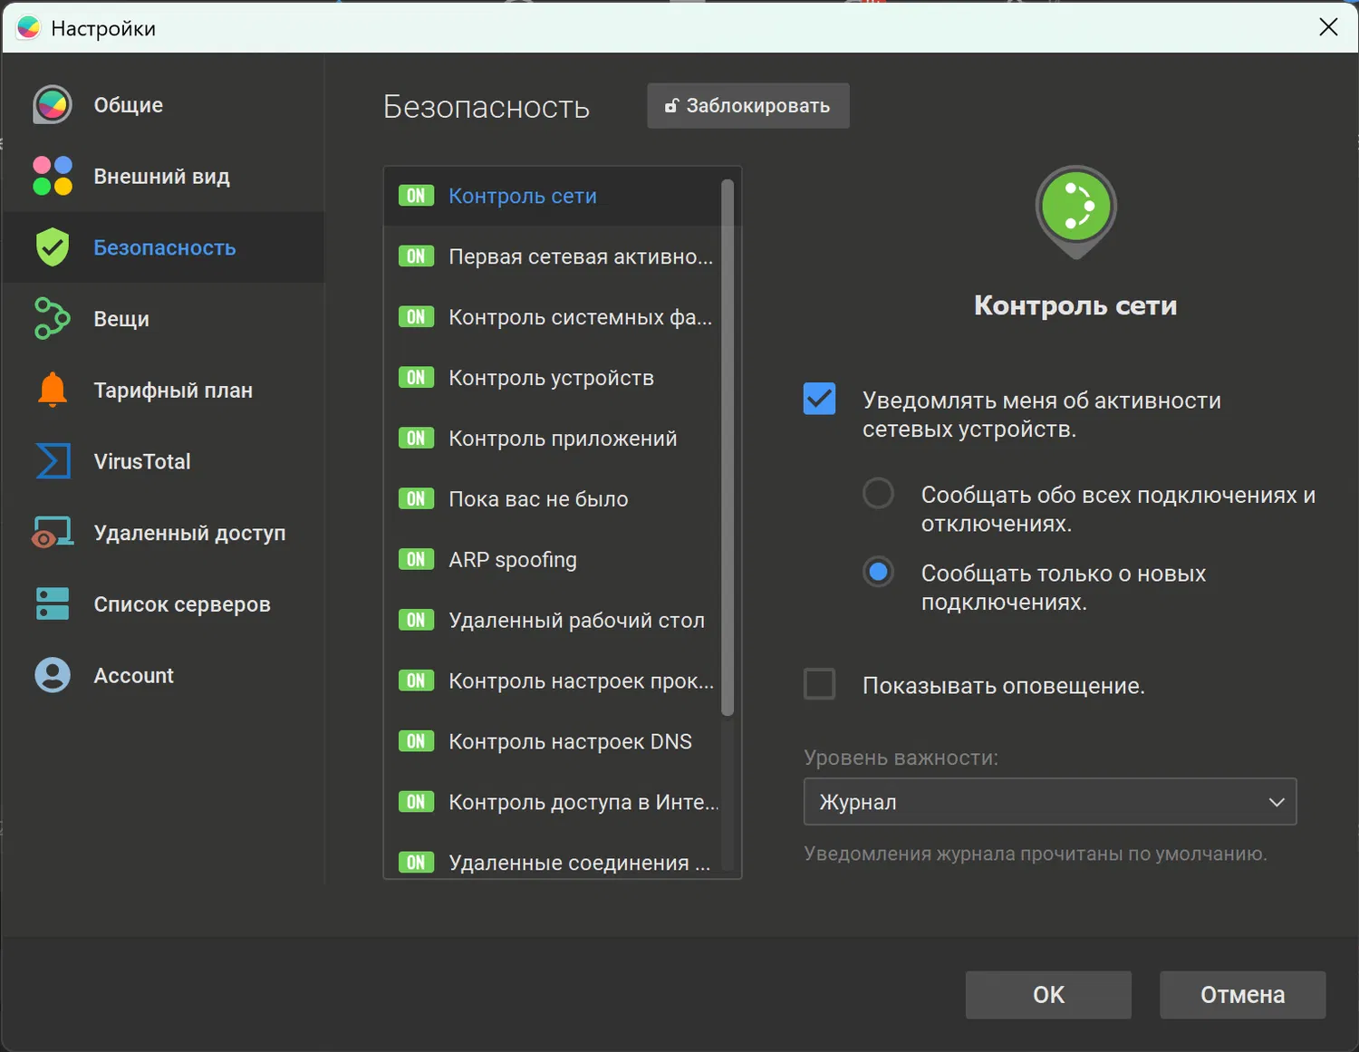
Task: Open Appearance via four colored dots icon
Action: 53,176
